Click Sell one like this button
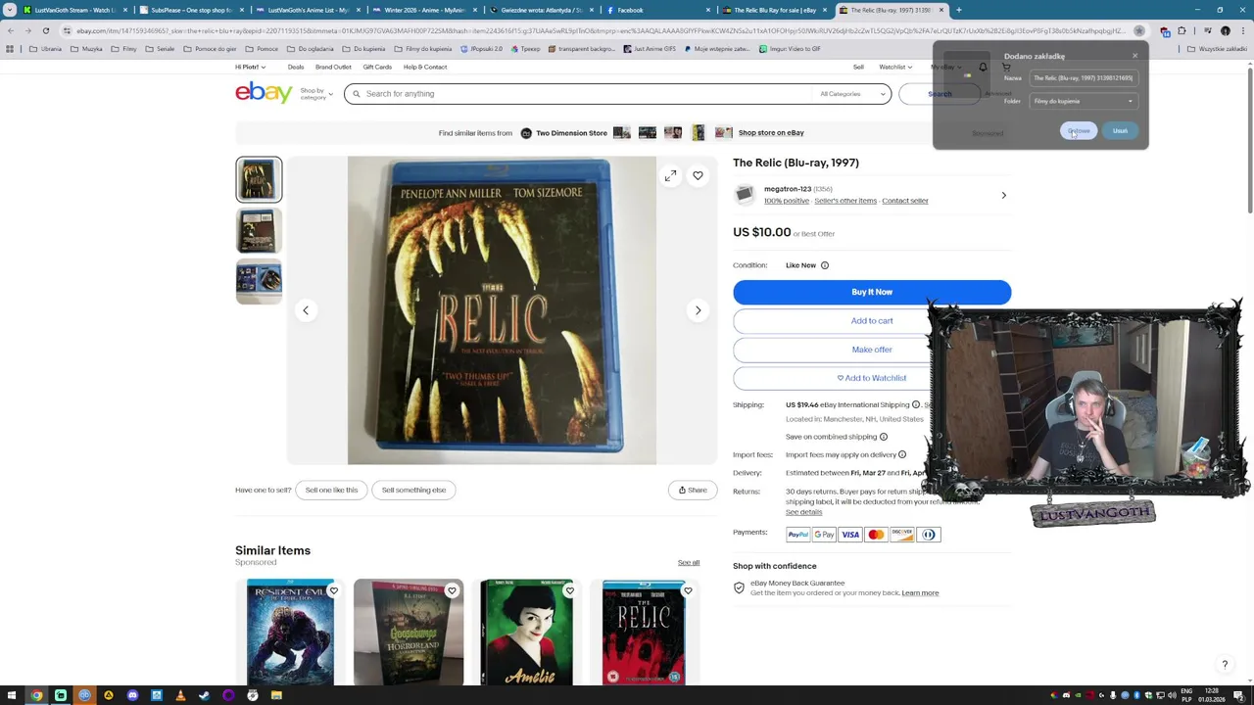Image resolution: width=1254 pixels, height=705 pixels. pos(331,490)
